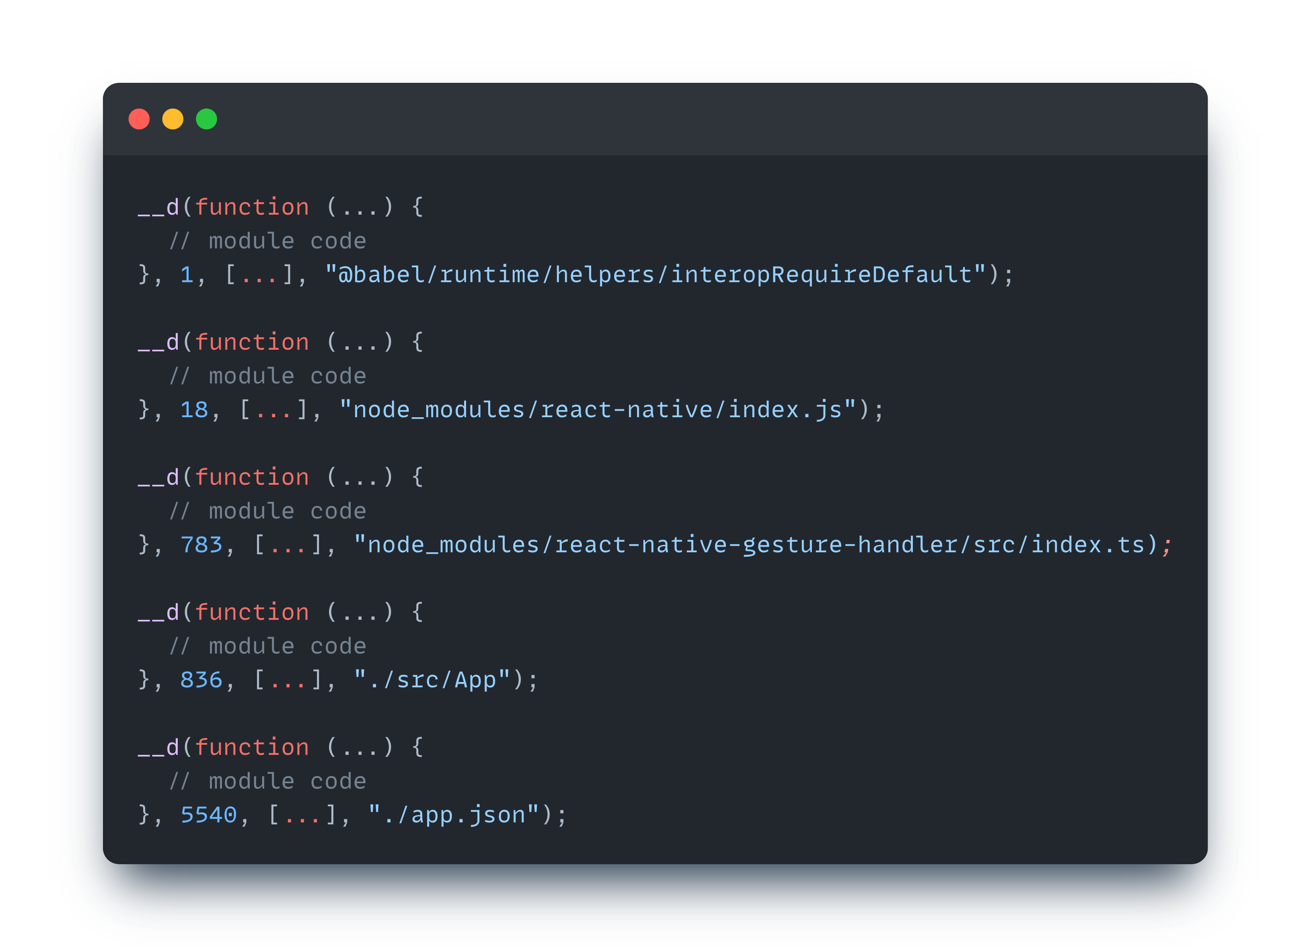Click the first module code comment
This screenshot has width=1311, height=947.
point(268,241)
